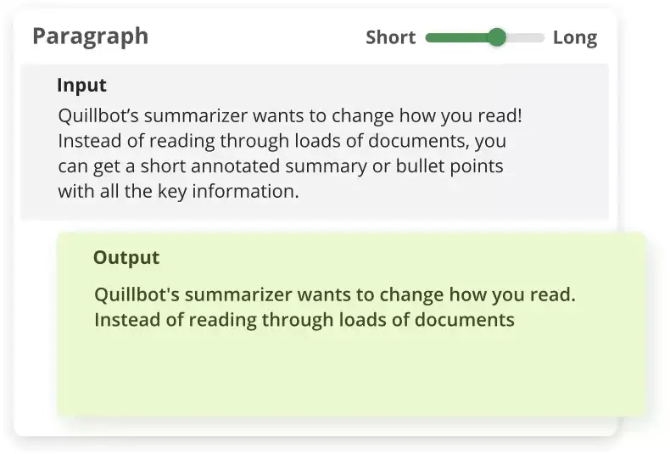Click the Input line starting "Instead of reading"
The height and width of the screenshot is (454, 670).
(282, 140)
